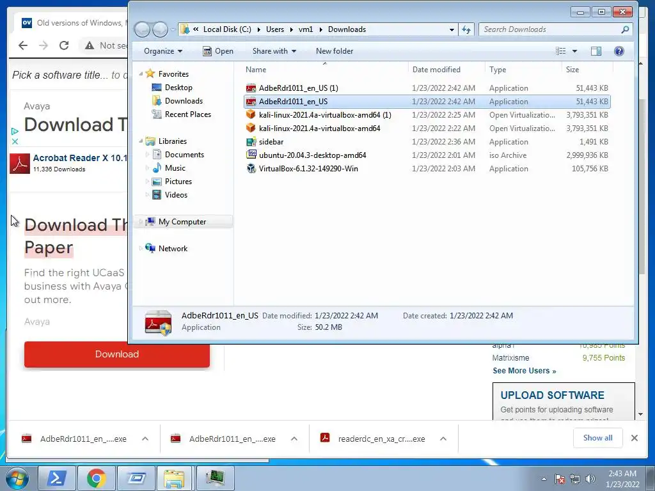655x491 pixels.
Task: Switch to Chrome in the taskbar
Action: click(97, 478)
